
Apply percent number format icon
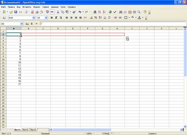coord(96,18)
